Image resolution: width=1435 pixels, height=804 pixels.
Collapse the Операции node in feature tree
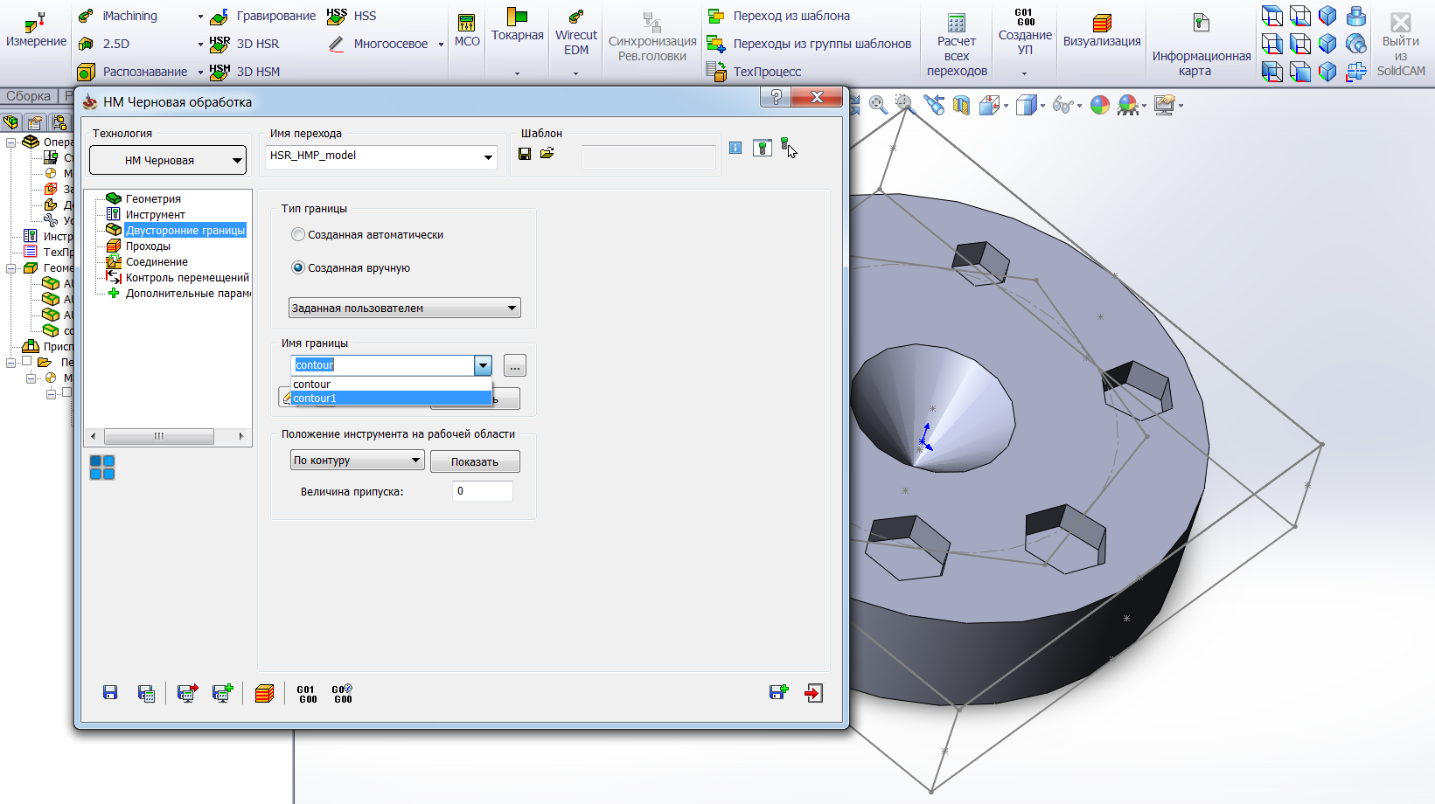click(11, 142)
